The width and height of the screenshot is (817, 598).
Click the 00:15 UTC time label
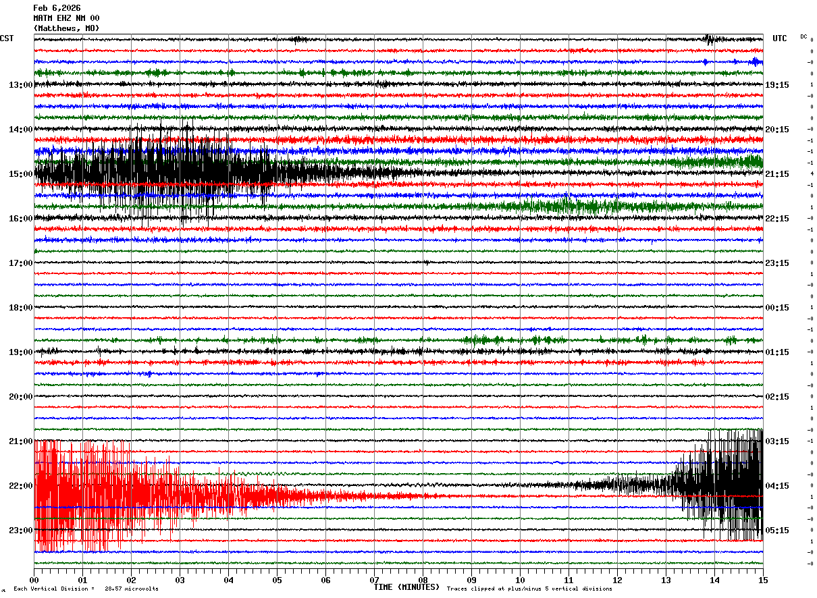coord(777,308)
